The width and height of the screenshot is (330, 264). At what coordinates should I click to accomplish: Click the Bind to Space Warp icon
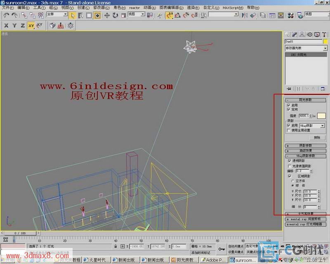point(40,15)
